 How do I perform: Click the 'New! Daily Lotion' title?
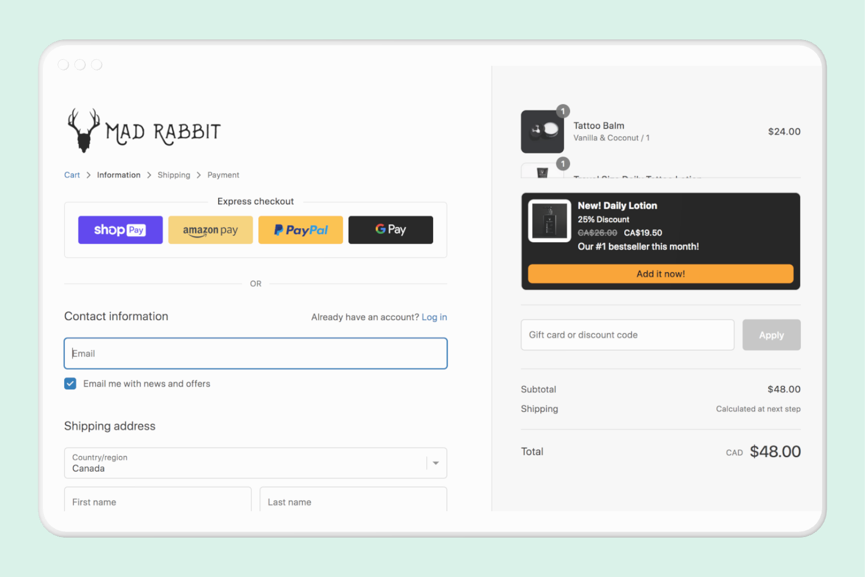point(617,206)
